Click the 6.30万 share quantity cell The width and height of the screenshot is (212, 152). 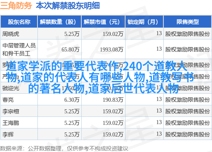[x=72, y=100]
